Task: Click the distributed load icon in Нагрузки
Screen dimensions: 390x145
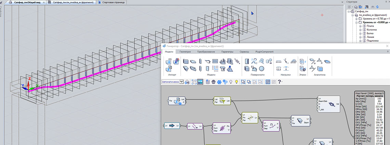Action: (279, 61)
